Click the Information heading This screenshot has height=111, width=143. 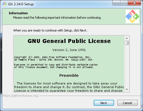pos(18,13)
